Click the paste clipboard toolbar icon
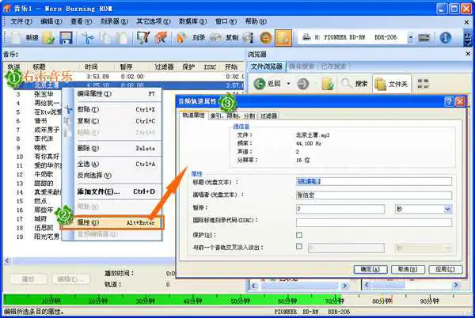475x318 pixels. (123, 37)
